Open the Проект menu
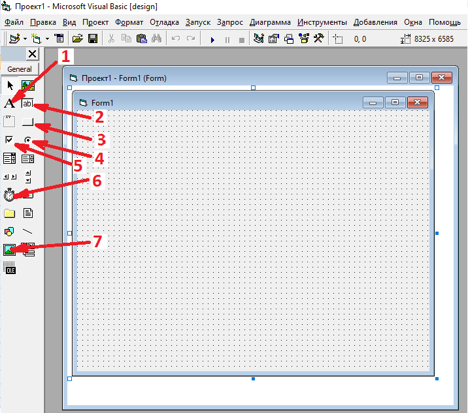Viewport: 468px width, 413px height. point(95,22)
